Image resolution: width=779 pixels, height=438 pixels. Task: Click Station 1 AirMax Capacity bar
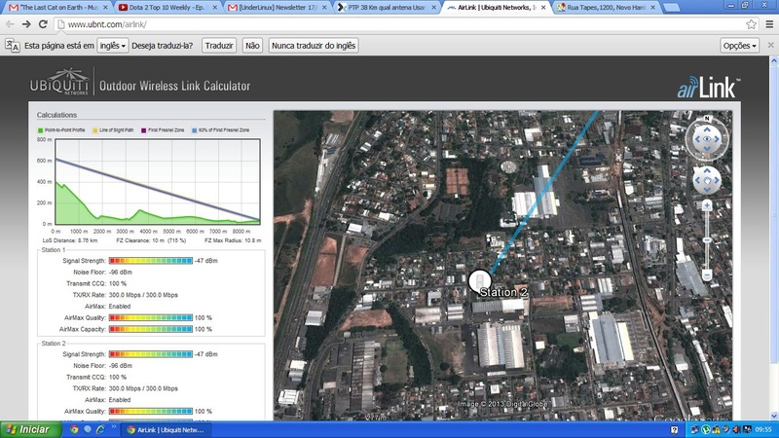[151, 329]
